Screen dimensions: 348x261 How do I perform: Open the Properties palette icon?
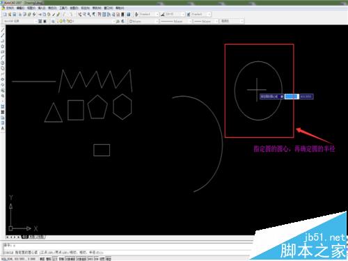coord(99,14)
